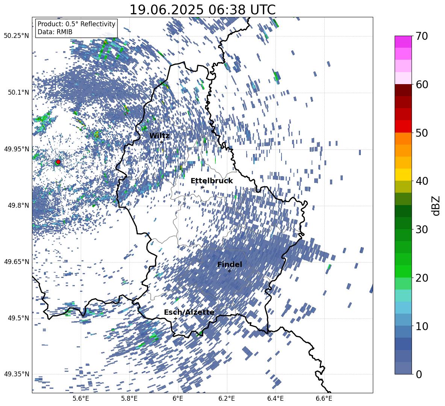
Task: Click the 50.1°N latitude label
Action: click(x=18, y=92)
